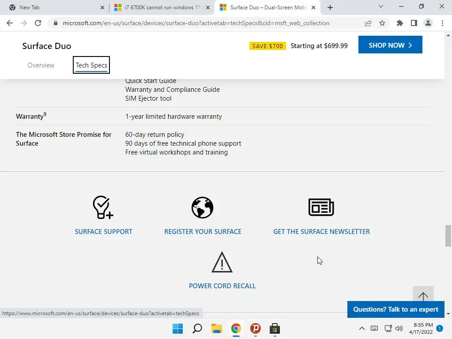The image size is (452, 339).
Task: Open Microsoft Store from the taskbar
Action: pos(275,328)
